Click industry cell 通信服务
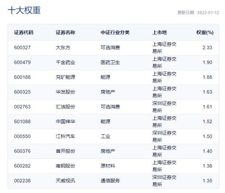The width and height of the screenshot is (225, 193). 110,180
